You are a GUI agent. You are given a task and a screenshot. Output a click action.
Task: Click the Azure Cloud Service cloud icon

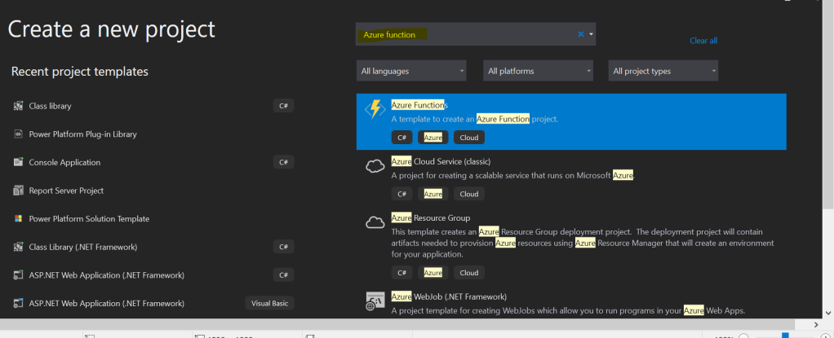point(375,166)
